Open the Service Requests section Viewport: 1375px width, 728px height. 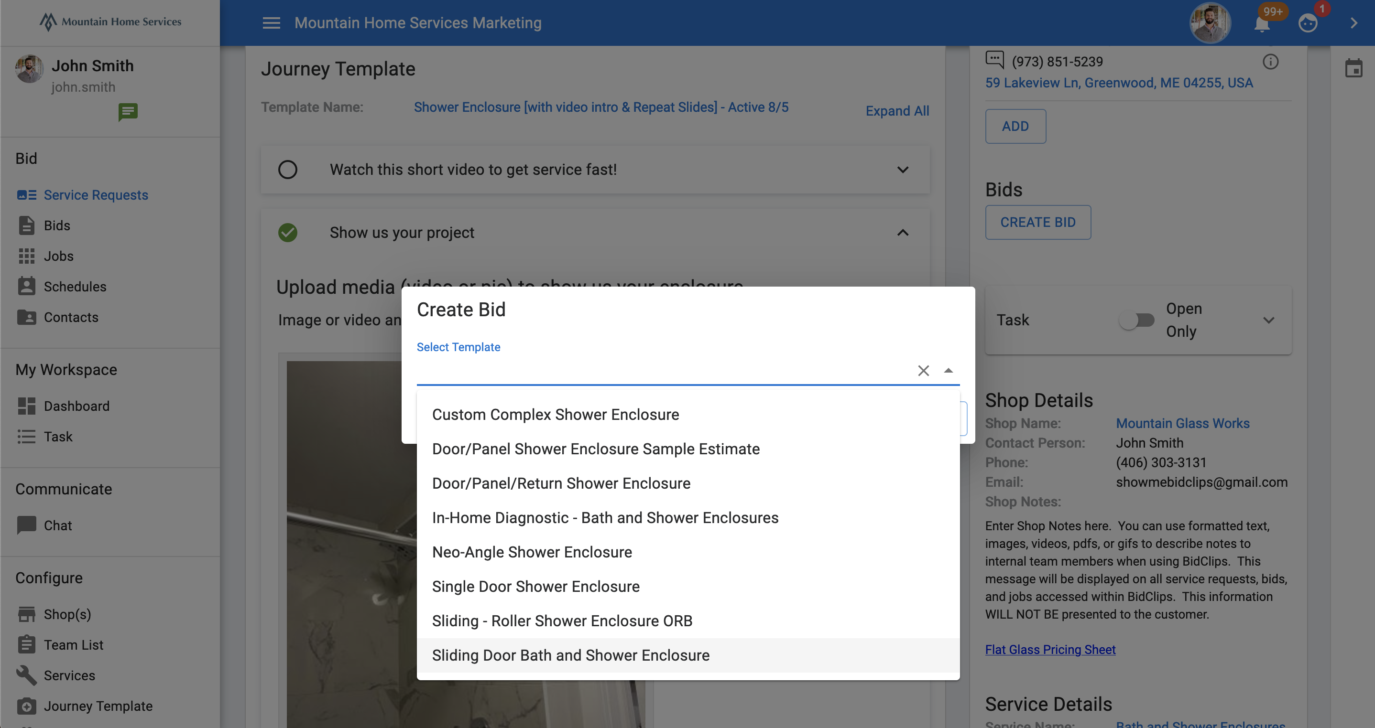pyautogui.click(x=27, y=195)
